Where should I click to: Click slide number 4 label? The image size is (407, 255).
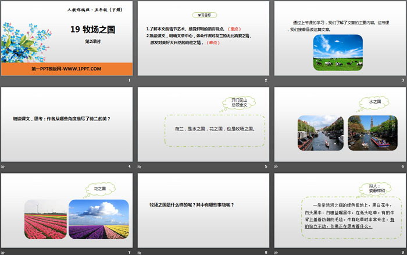(130, 167)
